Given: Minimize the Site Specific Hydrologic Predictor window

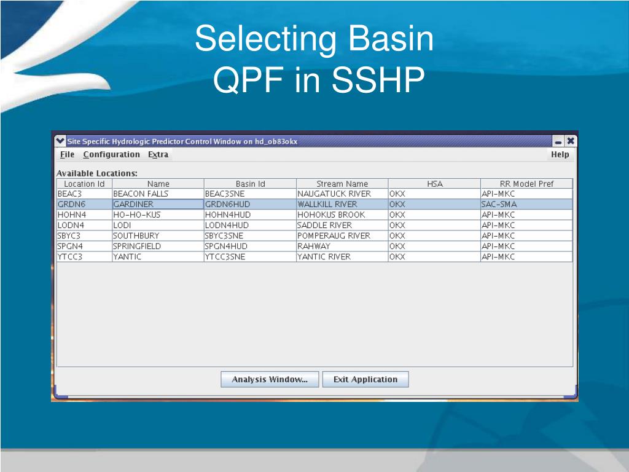Looking at the screenshot, I should coord(558,141).
